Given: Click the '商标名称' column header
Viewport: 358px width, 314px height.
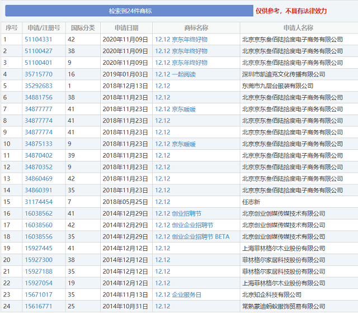Looking at the screenshot, I should pos(196,28).
